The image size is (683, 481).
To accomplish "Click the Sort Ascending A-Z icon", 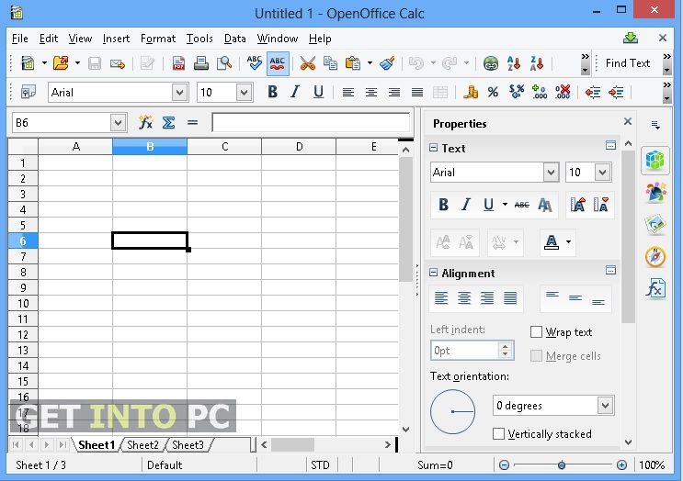I will (514, 63).
